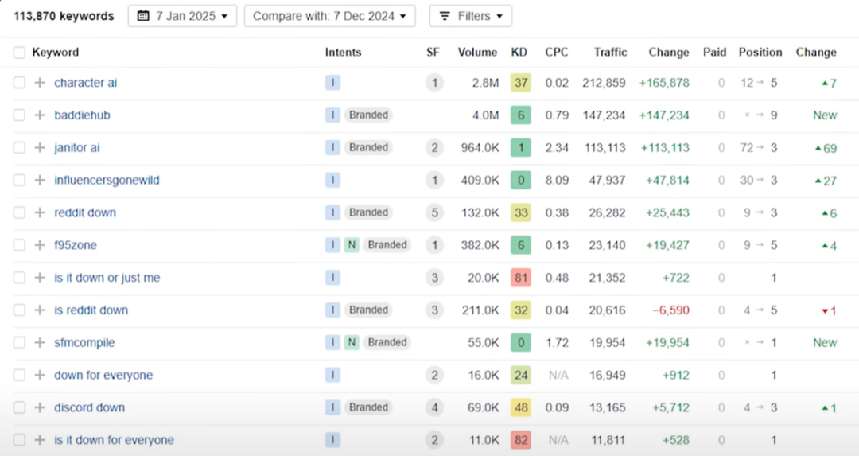Open the 7 Jan 2025 date dropdown
The width and height of the screenshot is (859, 456).
pyautogui.click(x=182, y=16)
